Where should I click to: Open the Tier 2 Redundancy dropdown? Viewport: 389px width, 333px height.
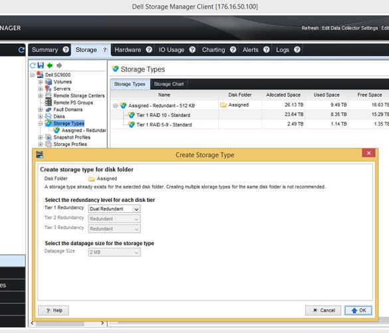tap(114, 219)
